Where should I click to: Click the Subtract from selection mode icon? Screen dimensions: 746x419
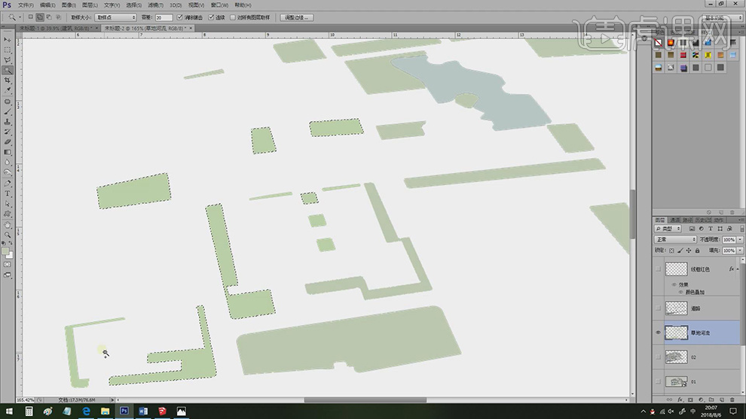pos(49,17)
